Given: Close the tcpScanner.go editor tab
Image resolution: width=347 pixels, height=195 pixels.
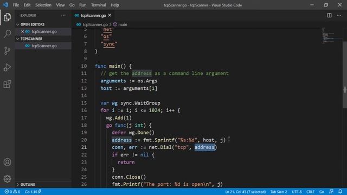Looking at the screenshot, I should (110, 15).
